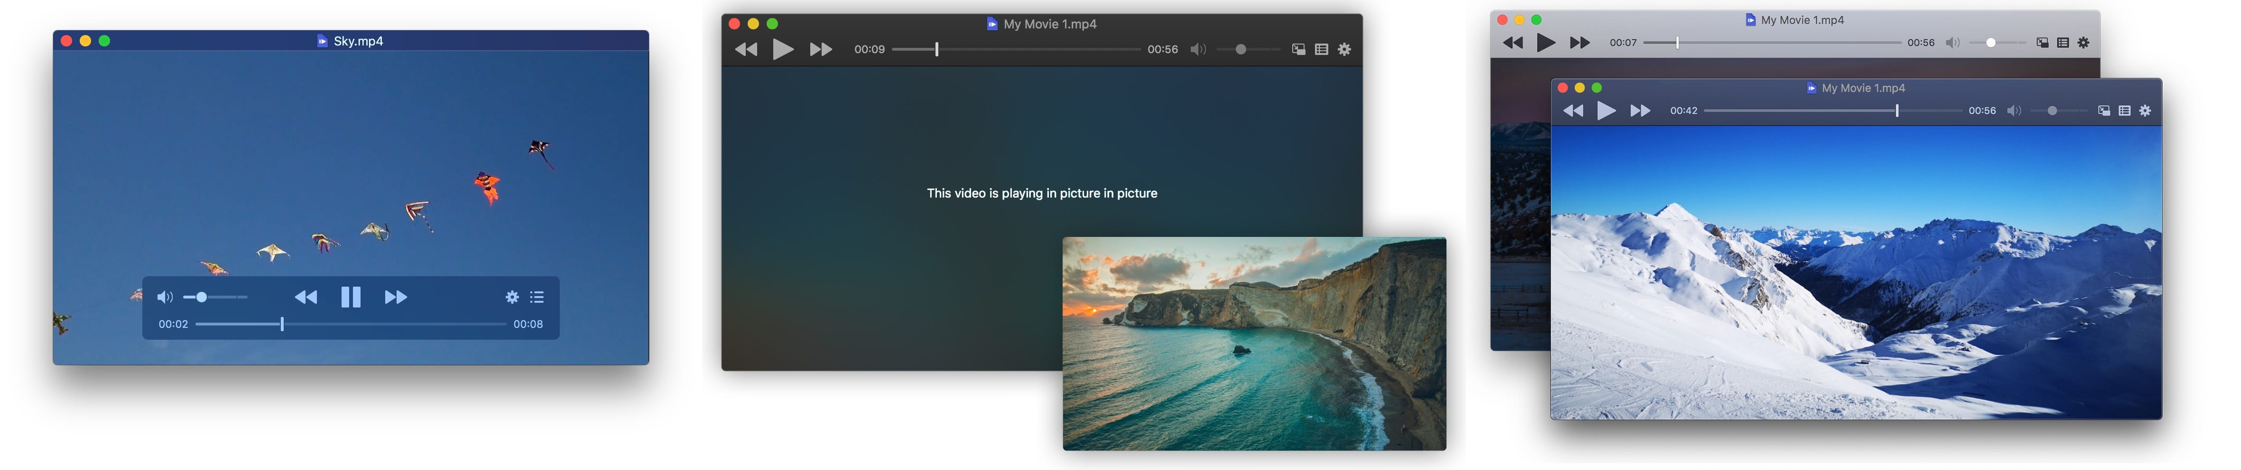The height and width of the screenshot is (470, 2241).
Task: Click rewind in the snowy mountain player
Action: tap(1574, 110)
